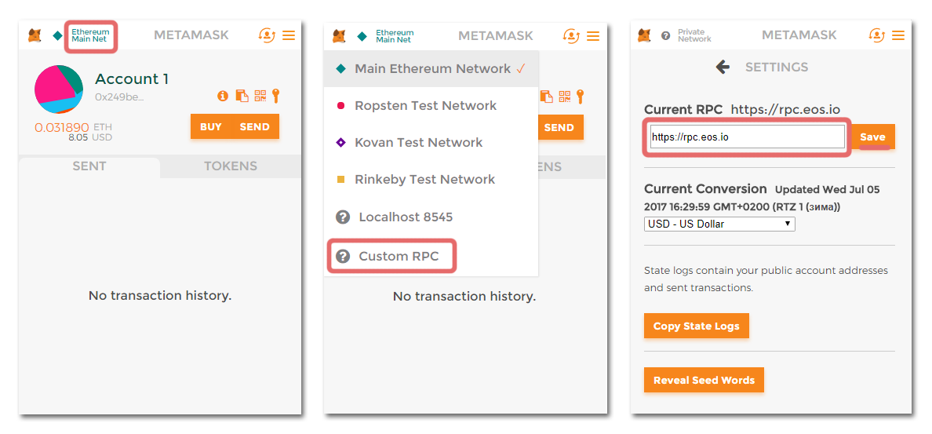Choose Ropsten Test Network
The width and height of the screenshot is (932, 434).
click(425, 106)
